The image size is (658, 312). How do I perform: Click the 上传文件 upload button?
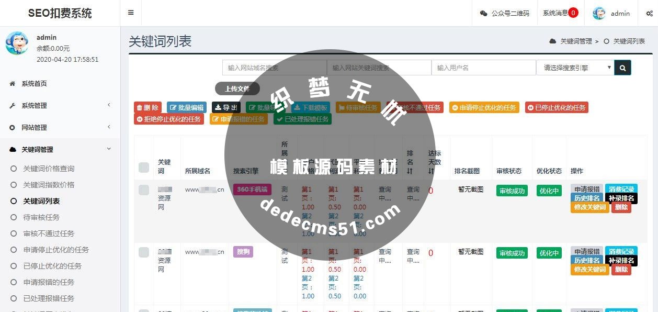(239, 88)
